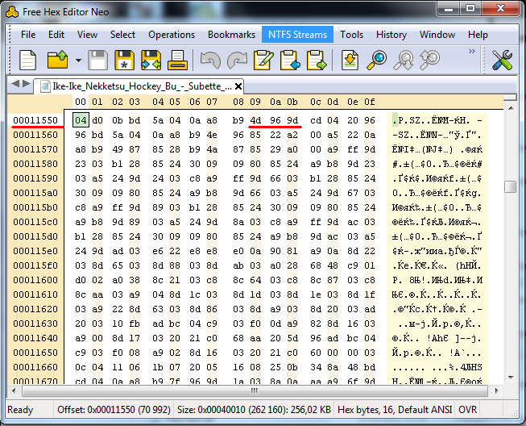Click byte 4d in row 00011550
Screen dimensions: 526x426
click(x=255, y=120)
